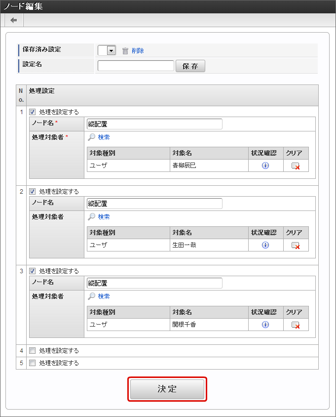This screenshot has width=336, height=417.
Task: Open 検索 for row 3 処理対象者
Action: pyautogui.click(x=103, y=296)
